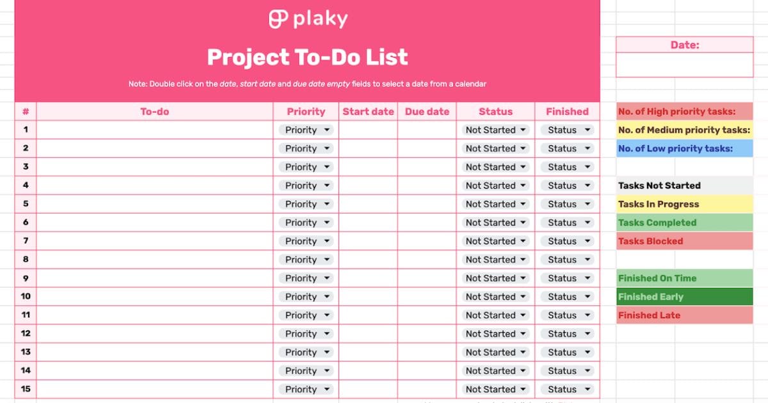
Task: Expand Finished Status dropdown in row 5
Action: point(567,204)
